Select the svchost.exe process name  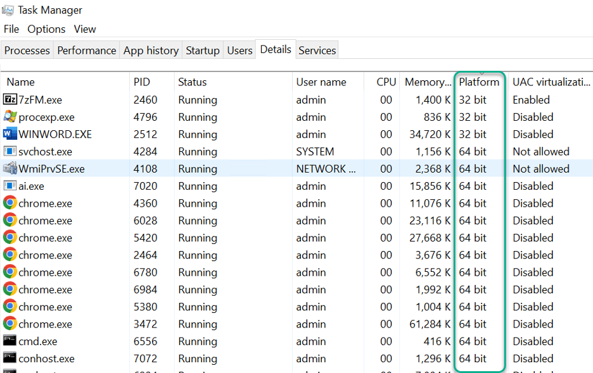coord(46,152)
